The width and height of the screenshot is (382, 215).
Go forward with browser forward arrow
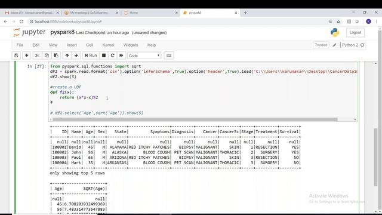[x=14, y=21]
